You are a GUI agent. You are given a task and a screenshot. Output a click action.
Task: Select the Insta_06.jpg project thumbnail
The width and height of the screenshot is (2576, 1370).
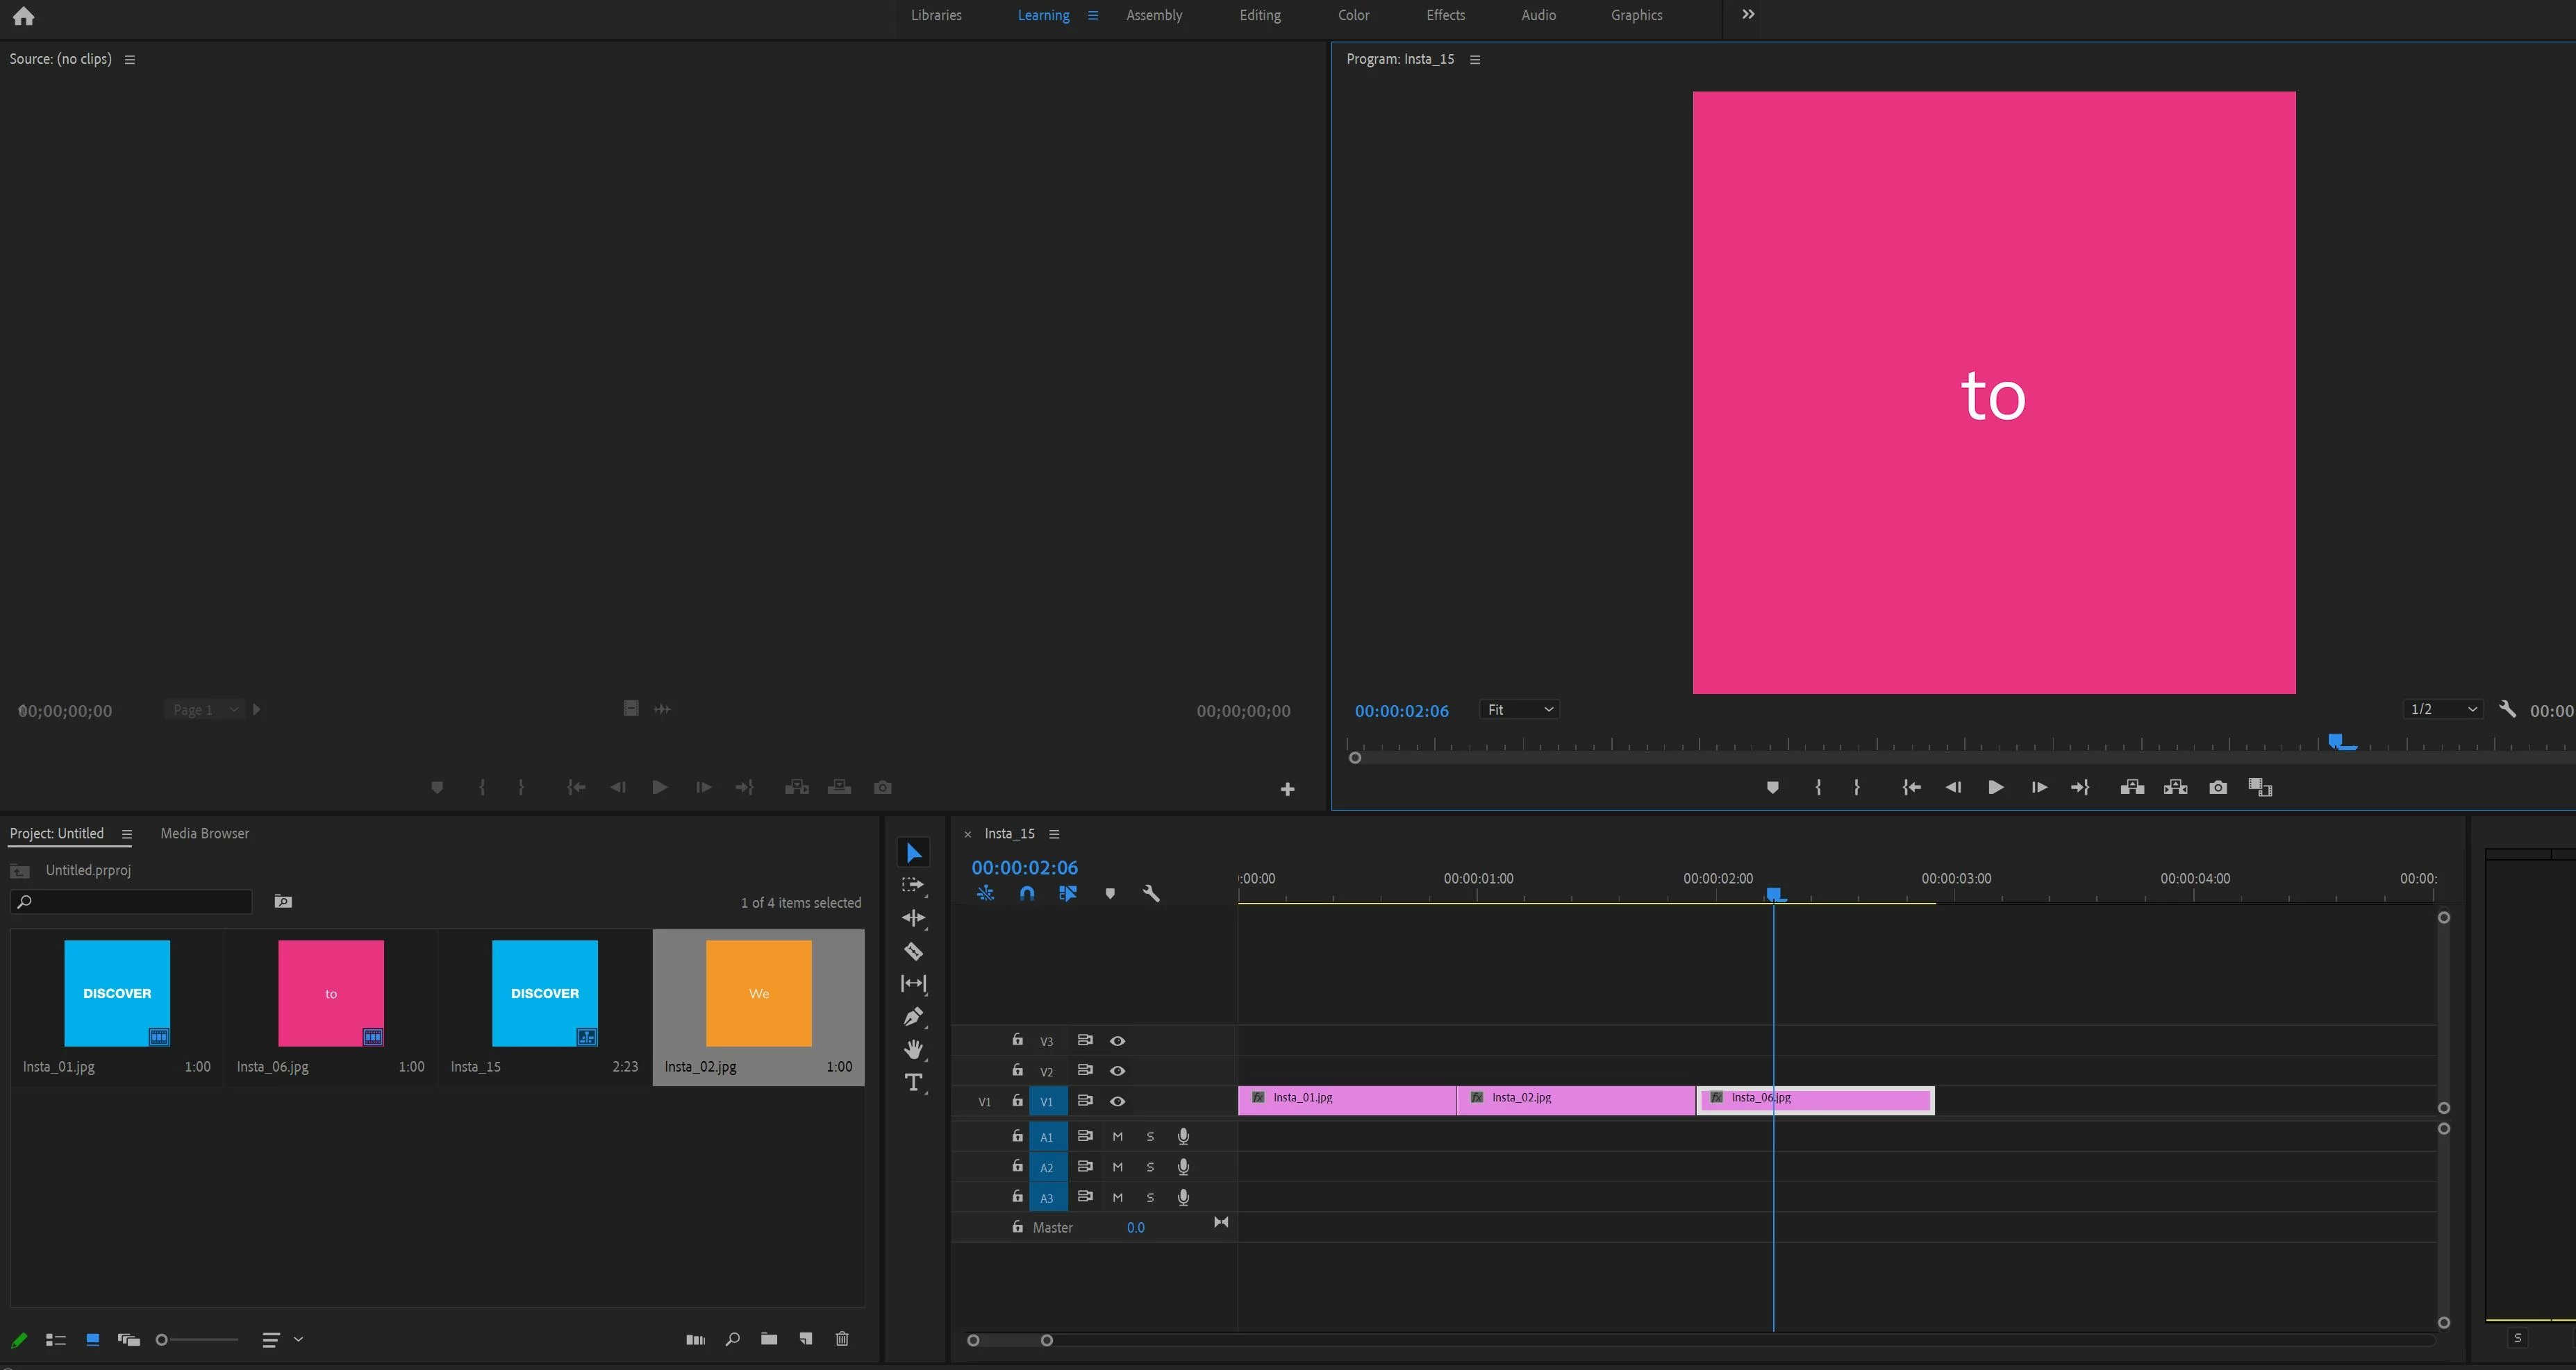point(331,993)
